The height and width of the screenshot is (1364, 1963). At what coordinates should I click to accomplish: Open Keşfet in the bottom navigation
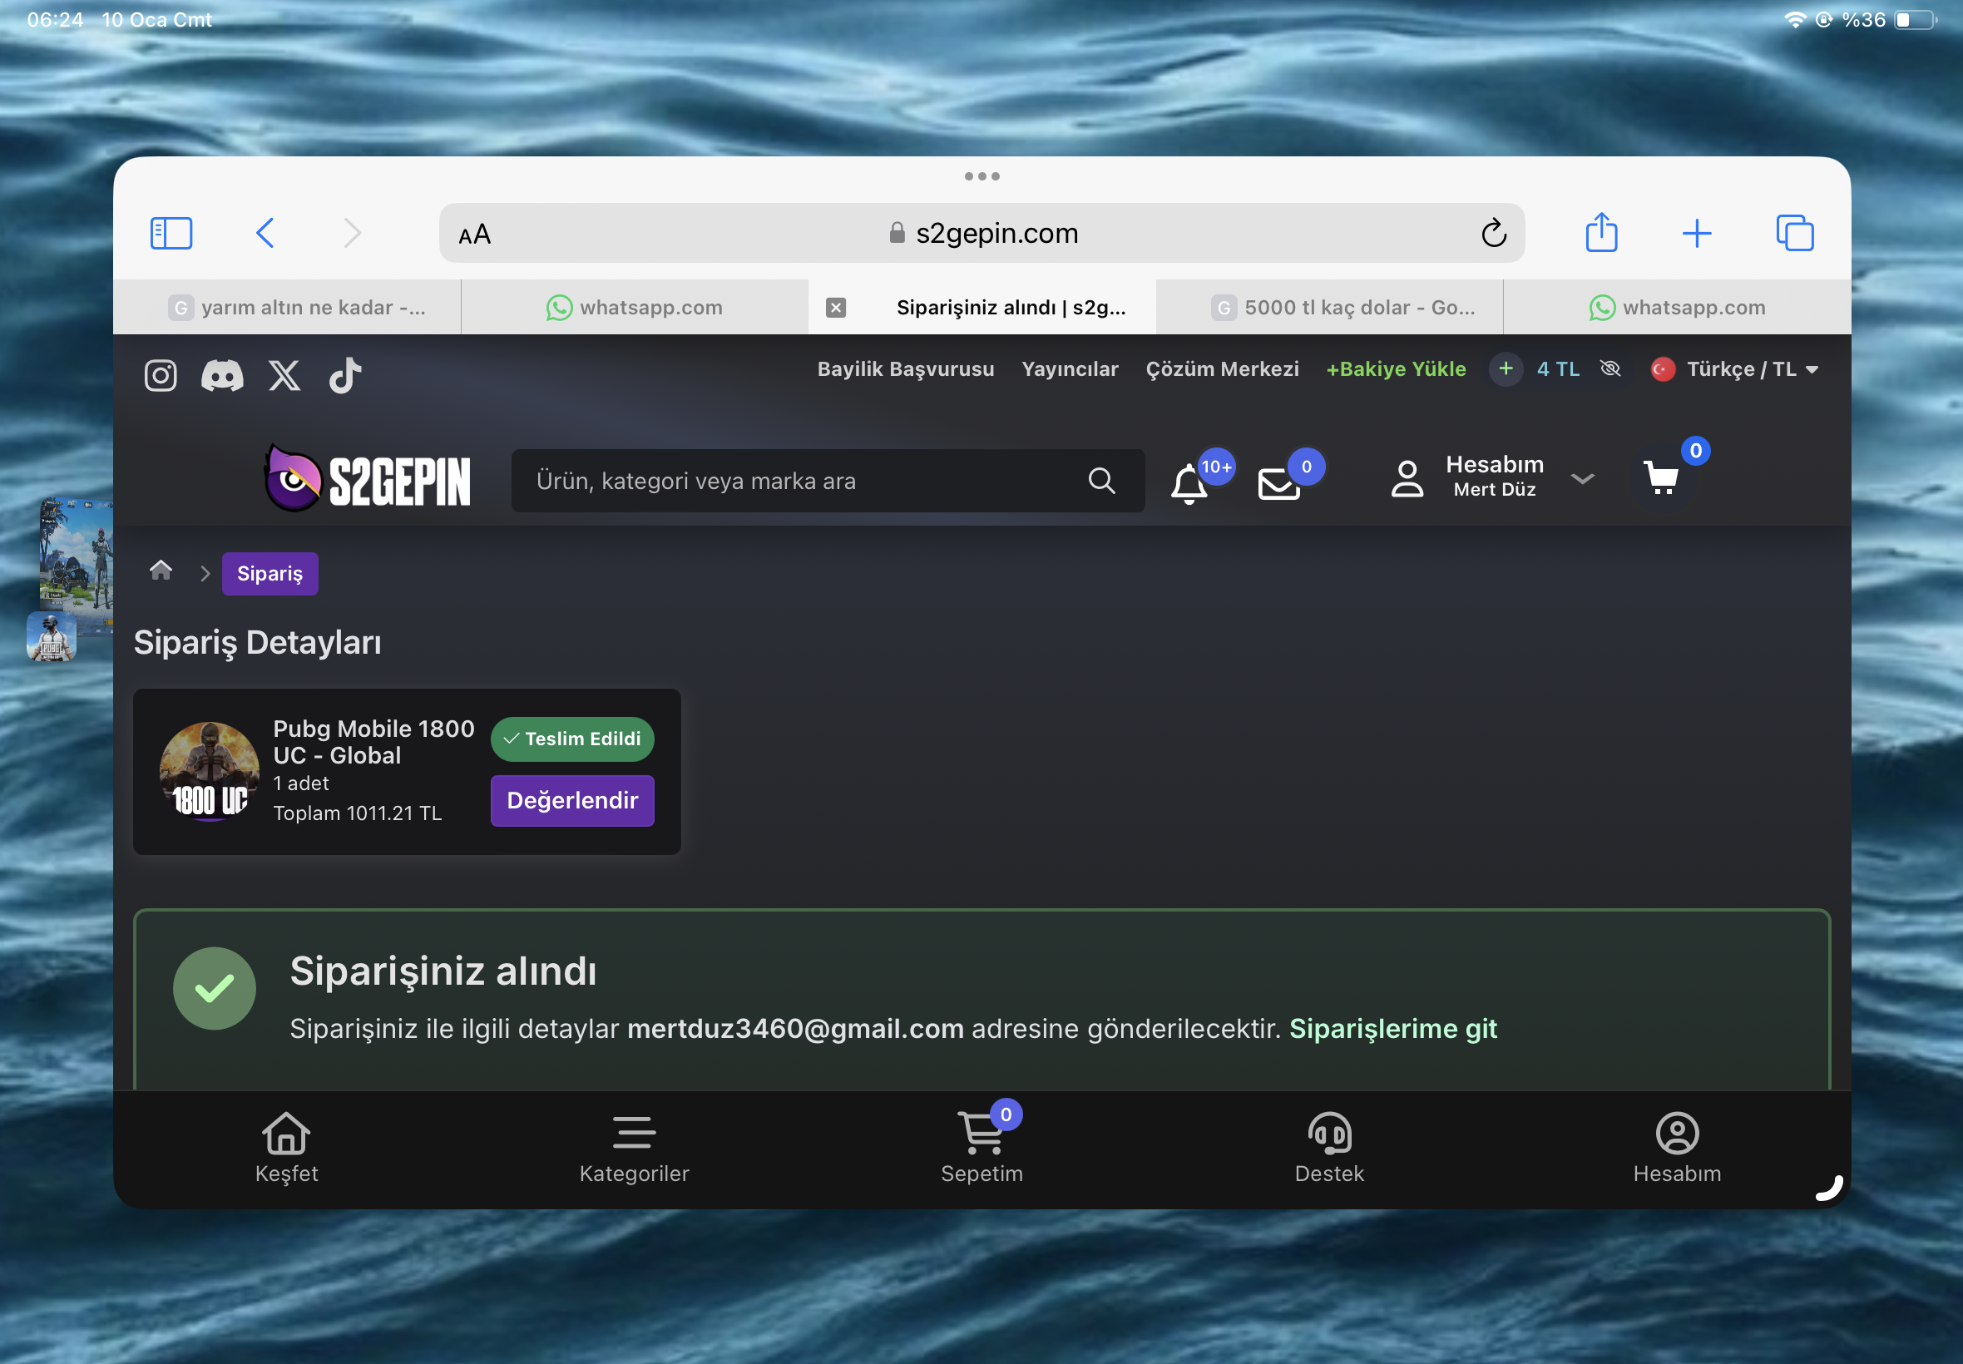click(286, 1148)
